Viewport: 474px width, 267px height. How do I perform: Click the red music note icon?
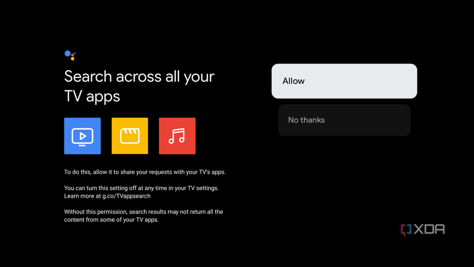pyautogui.click(x=177, y=136)
